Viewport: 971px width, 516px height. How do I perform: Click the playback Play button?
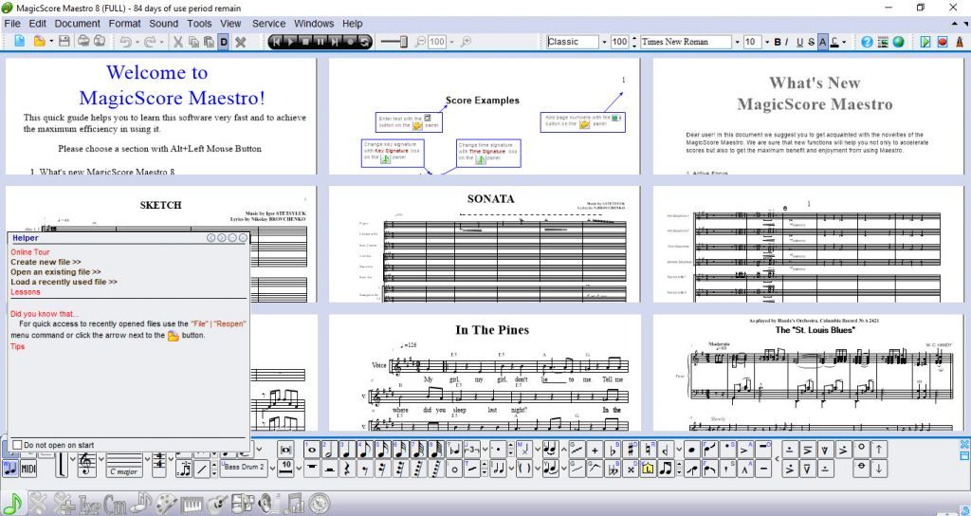point(290,42)
